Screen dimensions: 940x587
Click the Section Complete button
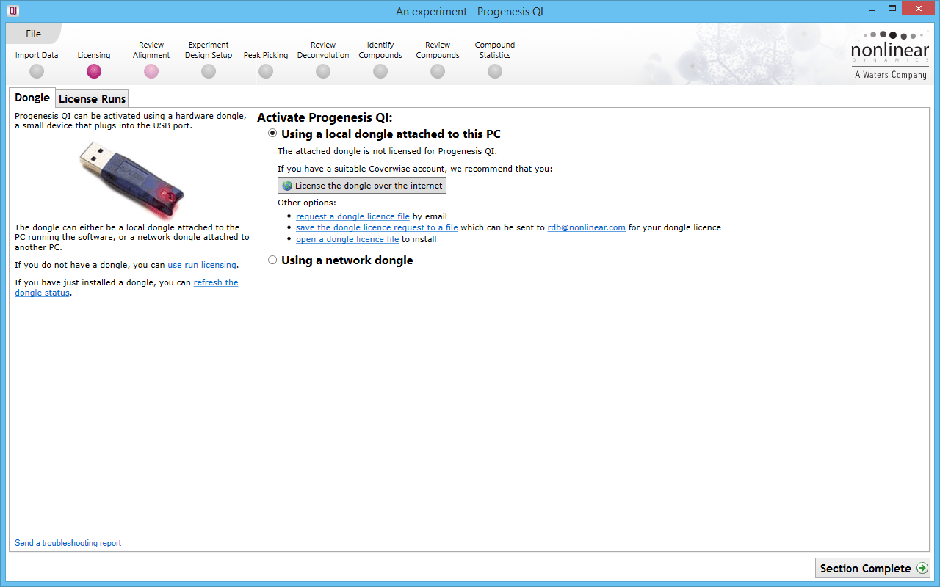pos(872,569)
